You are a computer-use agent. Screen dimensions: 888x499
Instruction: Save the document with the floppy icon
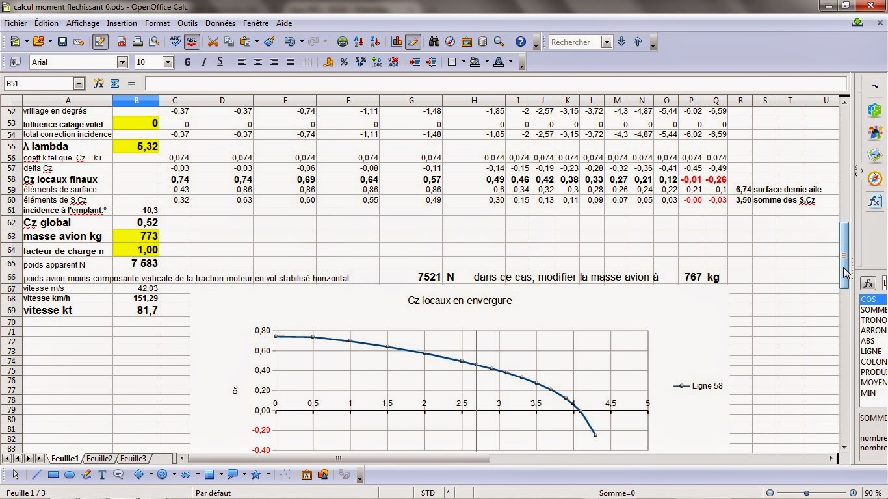pos(62,42)
